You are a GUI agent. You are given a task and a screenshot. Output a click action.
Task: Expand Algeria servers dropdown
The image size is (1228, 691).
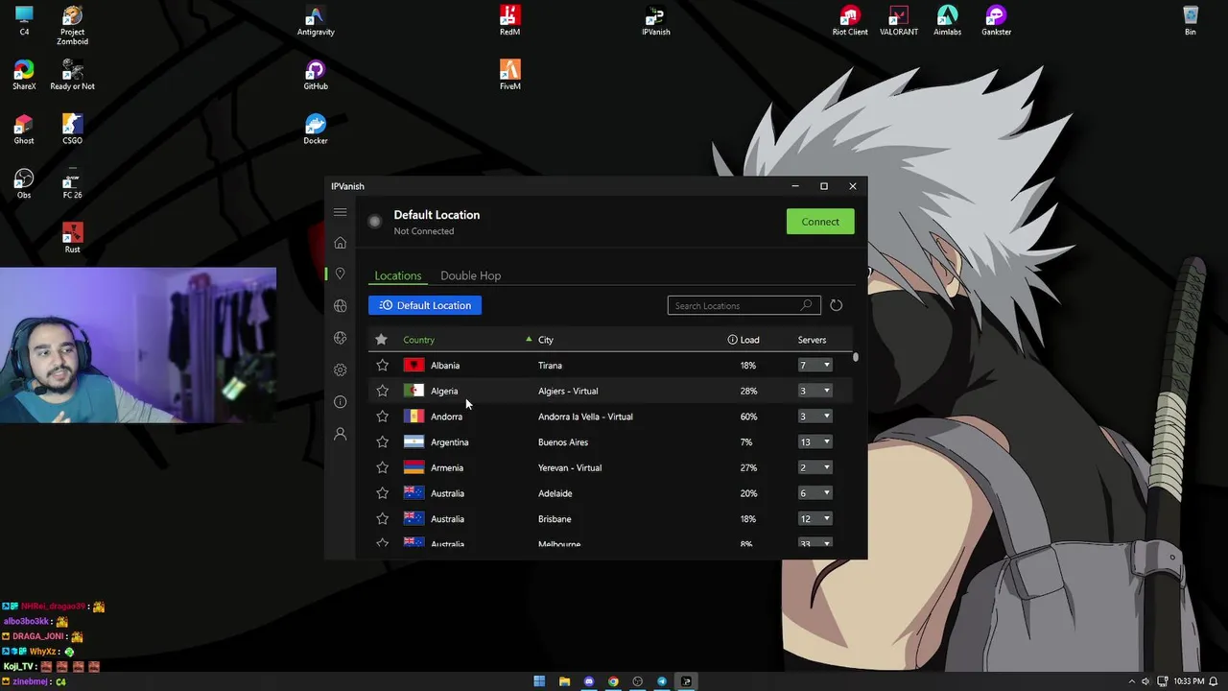[x=815, y=391]
